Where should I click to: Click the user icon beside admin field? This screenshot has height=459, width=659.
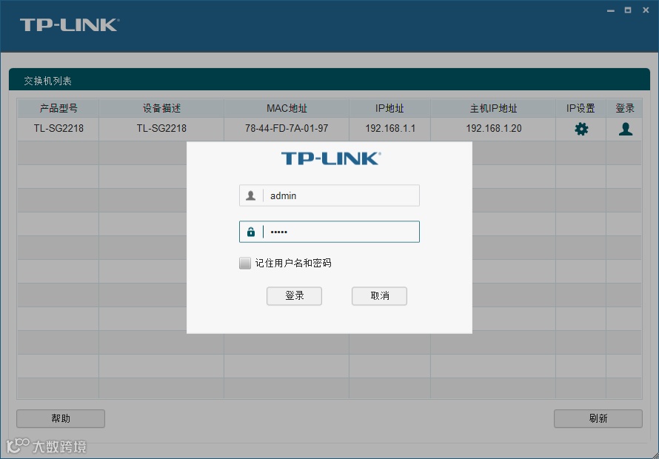[x=251, y=195]
